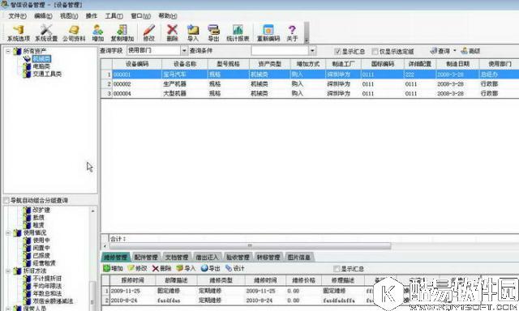Click 增加 in the 维修管理 toolbar
Image resolution: width=519 pixels, height=311 pixels.
coord(113,268)
